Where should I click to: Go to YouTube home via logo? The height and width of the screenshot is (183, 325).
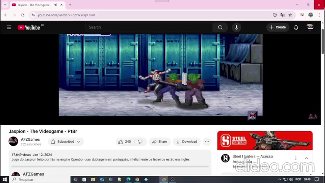point(29,27)
